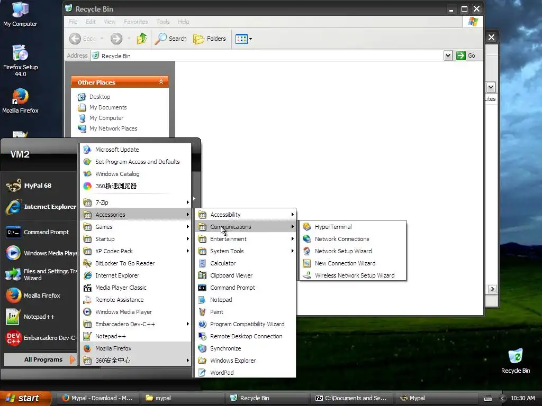The image size is (542, 406).
Task: Open Windows Media Player from recent programs
Action: pos(40,253)
